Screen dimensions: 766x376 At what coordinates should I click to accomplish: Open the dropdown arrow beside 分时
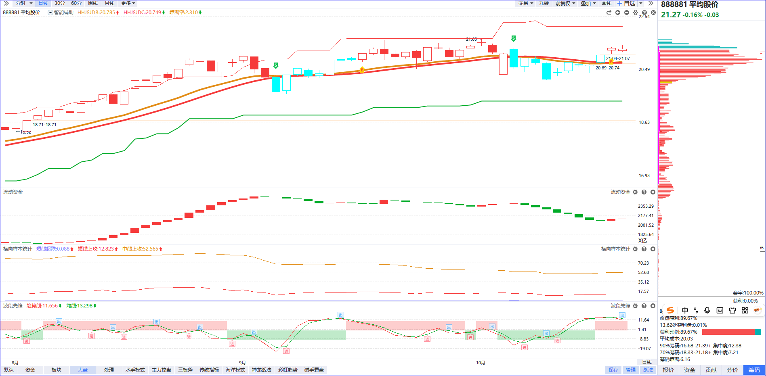pyautogui.click(x=31, y=3)
